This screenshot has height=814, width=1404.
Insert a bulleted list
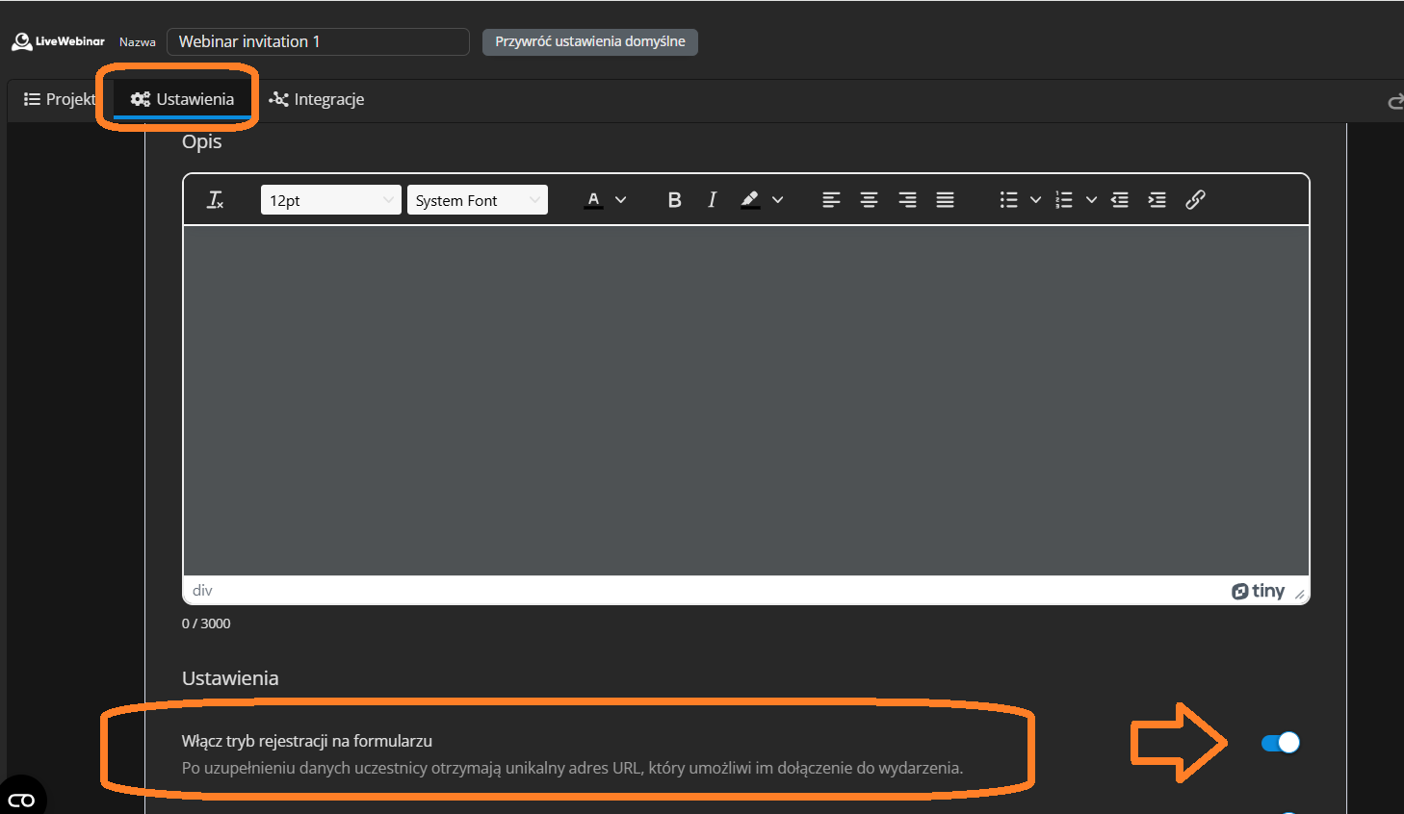coord(1008,200)
